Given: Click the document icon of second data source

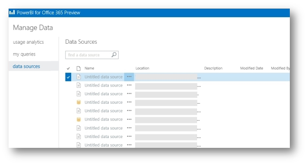Looking at the screenshot, I should 78,85.
